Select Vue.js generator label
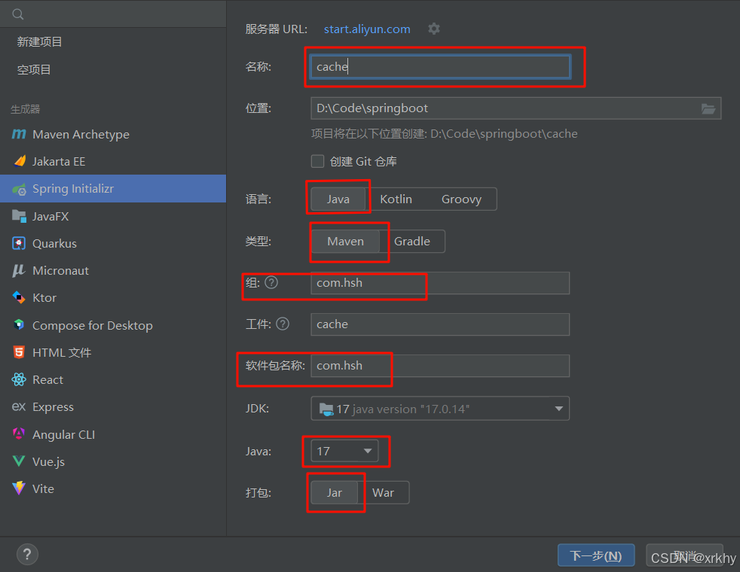 tap(49, 462)
